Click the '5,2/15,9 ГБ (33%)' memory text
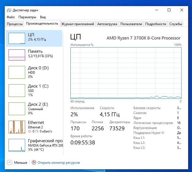 pyautogui.click(x=41, y=56)
